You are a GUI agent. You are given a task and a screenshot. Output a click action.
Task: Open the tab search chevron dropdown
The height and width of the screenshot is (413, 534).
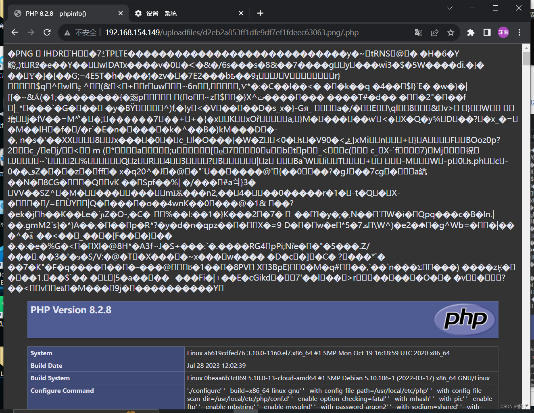tap(450, 8)
